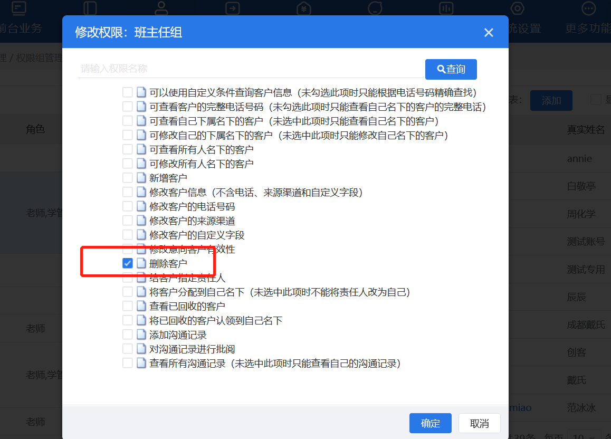The height and width of the screenshot is (439, 611).
Task: Check 可修改自己的下属名下的客户 checkbox
Action: click(x=127, y=135)
